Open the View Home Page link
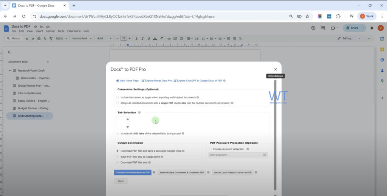Screen dimensions: 387x196 (127, 81)
